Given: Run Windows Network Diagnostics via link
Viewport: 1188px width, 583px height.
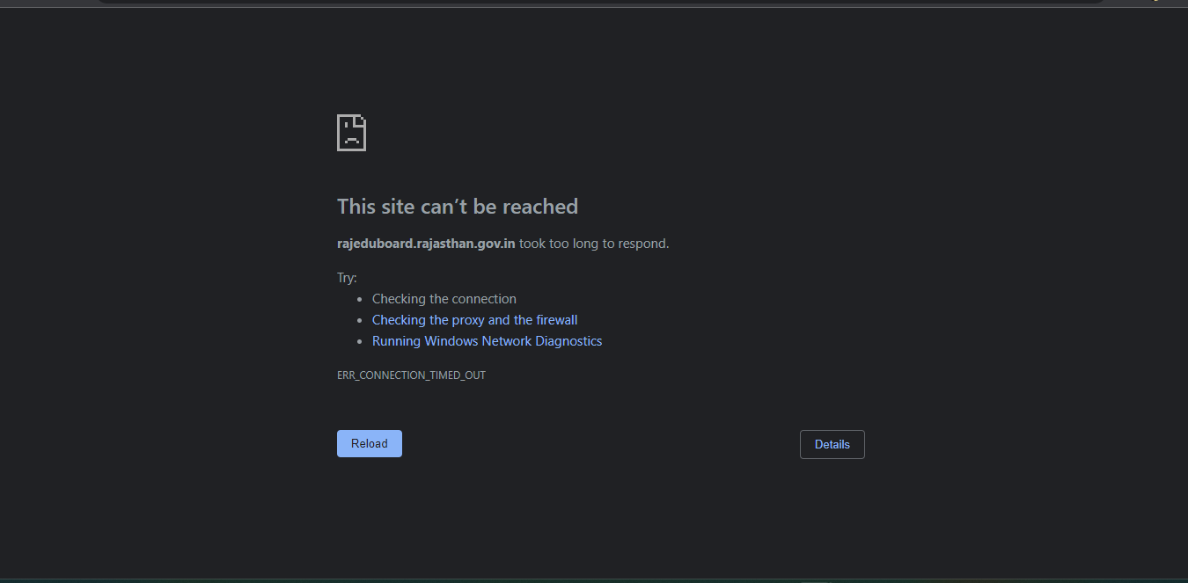Looking at the screenshot, I should click(487, 341).
